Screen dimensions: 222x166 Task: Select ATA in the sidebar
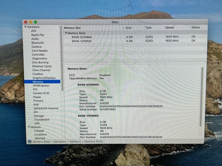point(33,31)
